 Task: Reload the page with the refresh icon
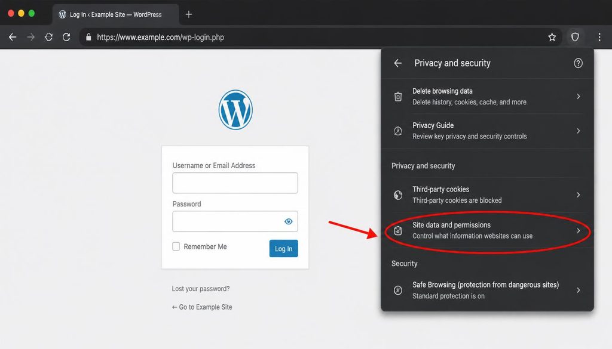(x=66, y=37)
